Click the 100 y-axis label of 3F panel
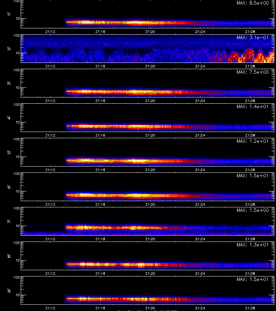 pos(17,70)
